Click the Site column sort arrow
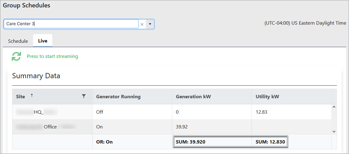This screenshot has width=349, height=154. click(32, 96)
